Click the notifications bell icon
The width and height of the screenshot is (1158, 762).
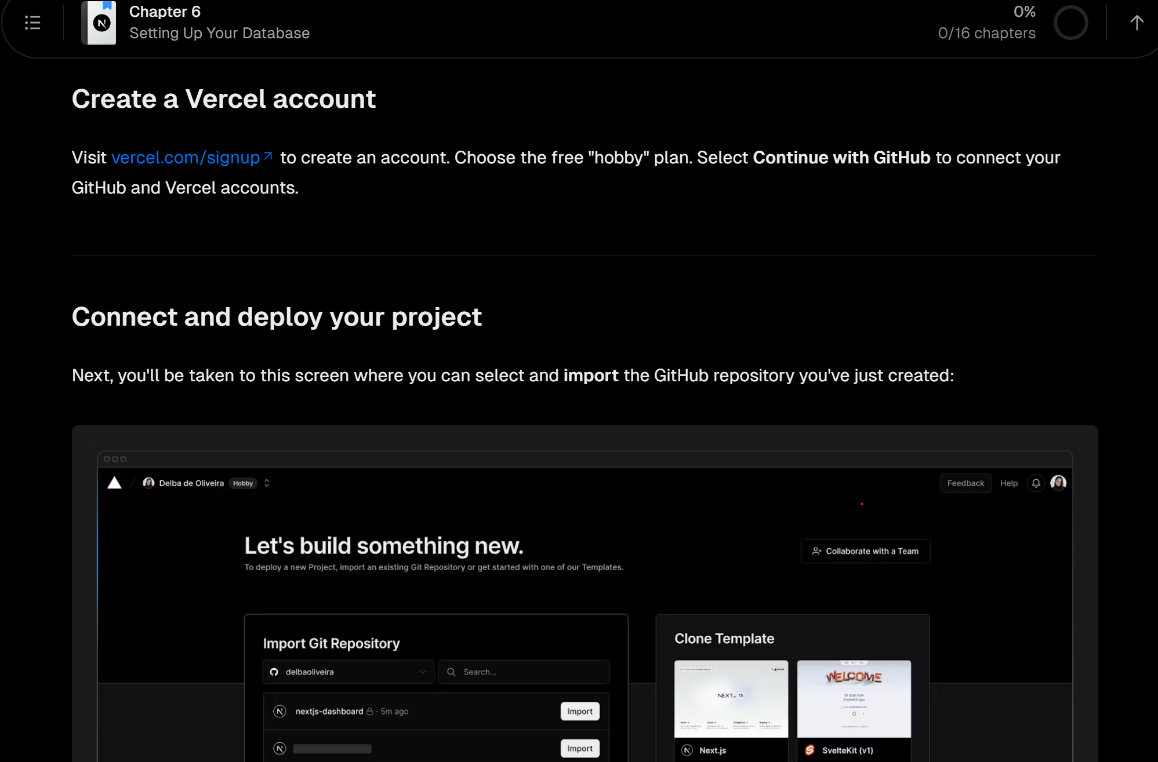[1036, 483]
